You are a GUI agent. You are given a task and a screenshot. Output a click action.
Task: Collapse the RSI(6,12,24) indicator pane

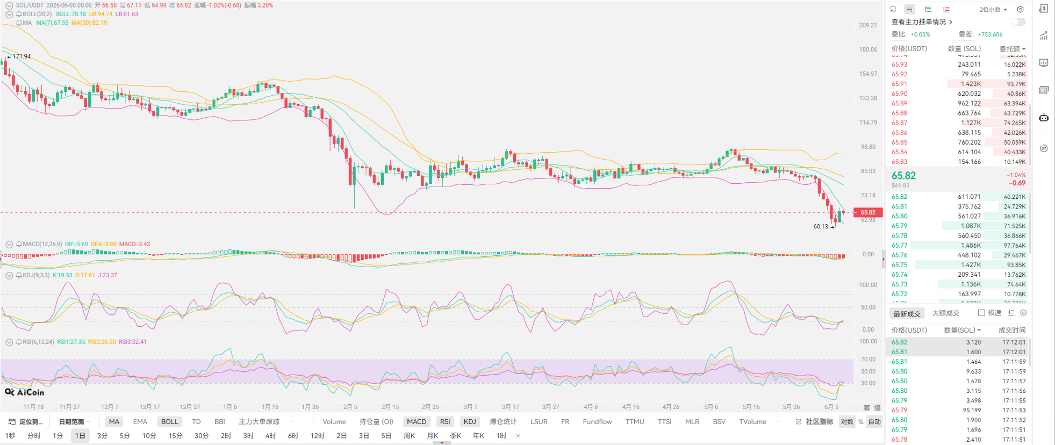[x=9, y=342]
